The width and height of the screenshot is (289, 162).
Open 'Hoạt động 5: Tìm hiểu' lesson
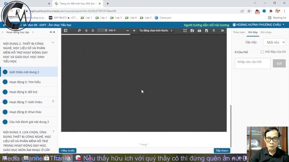tap(29, 82)
